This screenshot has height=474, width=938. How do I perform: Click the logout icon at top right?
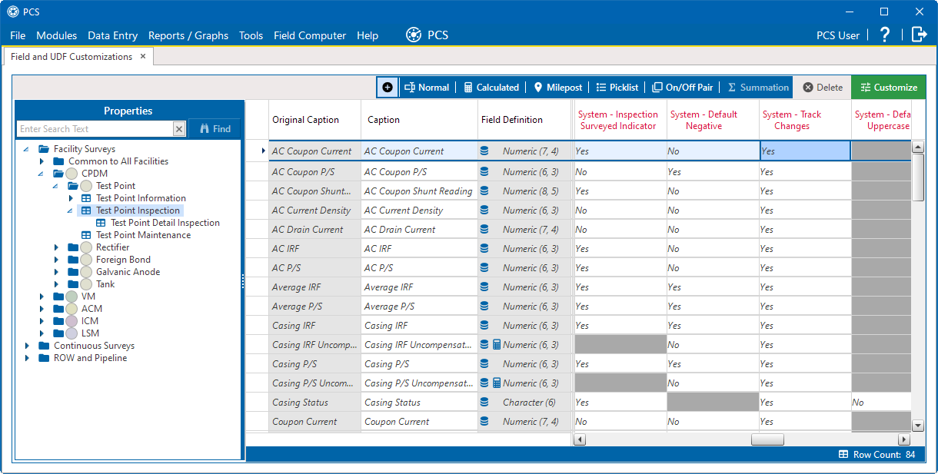click(919, 35)
